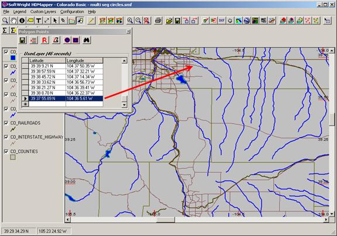Open a map file with folder icon
This screenshot has height=236, width=337.
click(x=169, y=20)
